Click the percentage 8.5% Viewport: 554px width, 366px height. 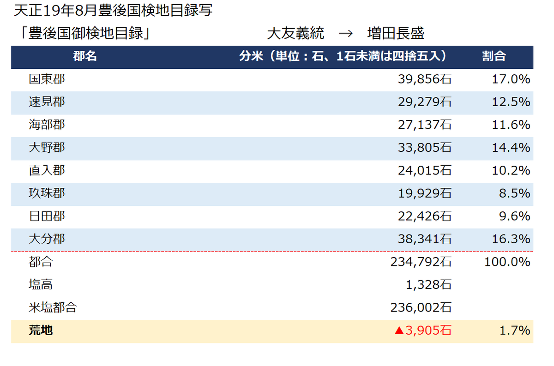(514, 193)
